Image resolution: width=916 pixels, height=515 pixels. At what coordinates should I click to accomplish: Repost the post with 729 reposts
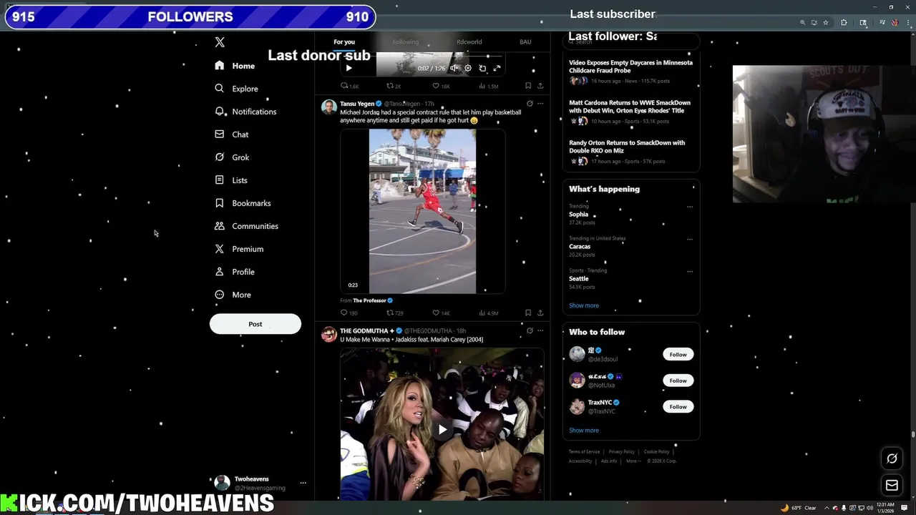395,313
